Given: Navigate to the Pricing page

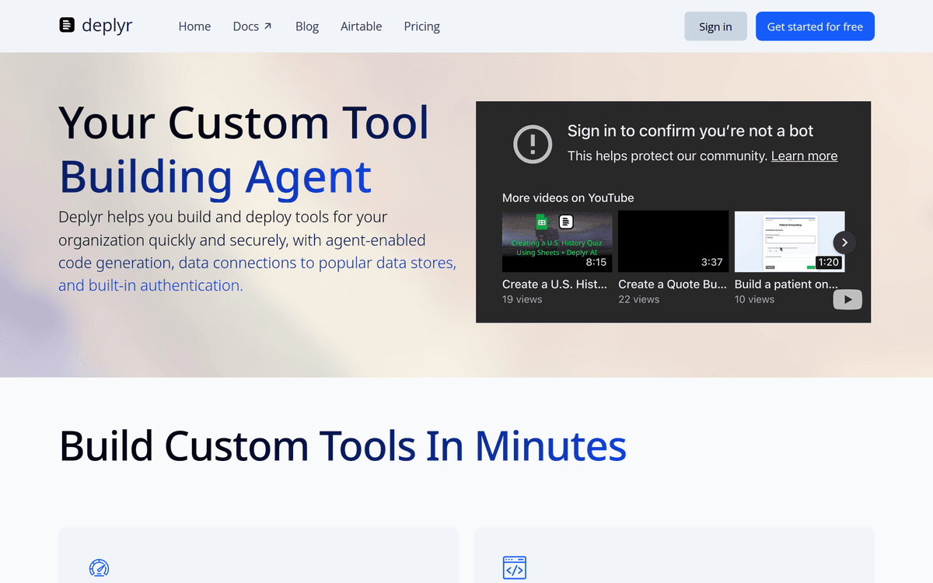Looking at the screenshot, I should (x=421, y=26).
